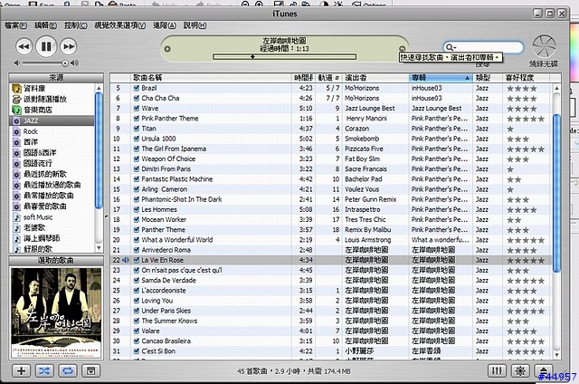Eject disc button at bottom right
This screenshot has width=579, height=384.
[x=543, y=370]
